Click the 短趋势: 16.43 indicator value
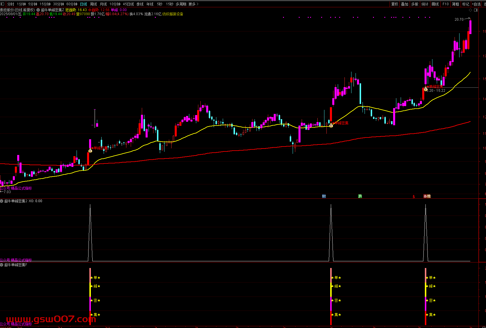486x328 pixels. tap(76, 10)
